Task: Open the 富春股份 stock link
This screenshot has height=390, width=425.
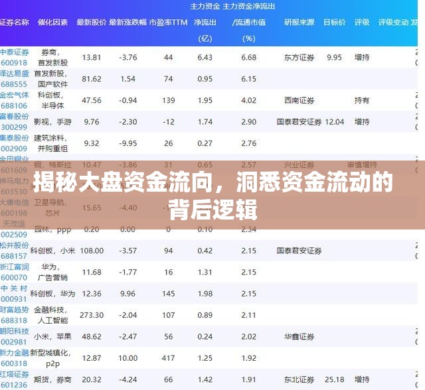Action: (14, 116)
